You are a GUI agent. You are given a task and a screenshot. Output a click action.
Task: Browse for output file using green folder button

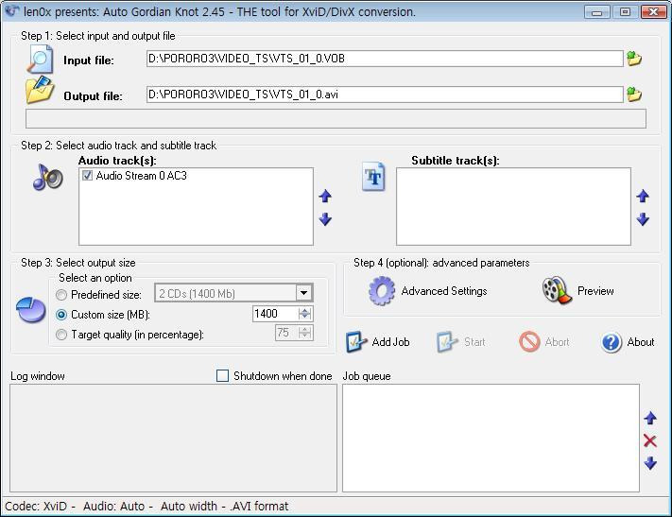[x=634, y=94]
